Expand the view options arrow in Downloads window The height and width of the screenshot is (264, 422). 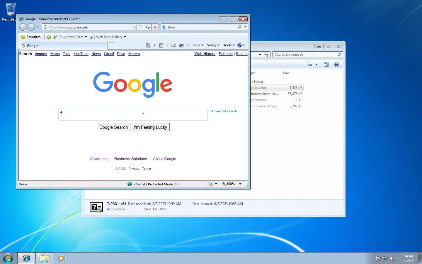point(316,65)
